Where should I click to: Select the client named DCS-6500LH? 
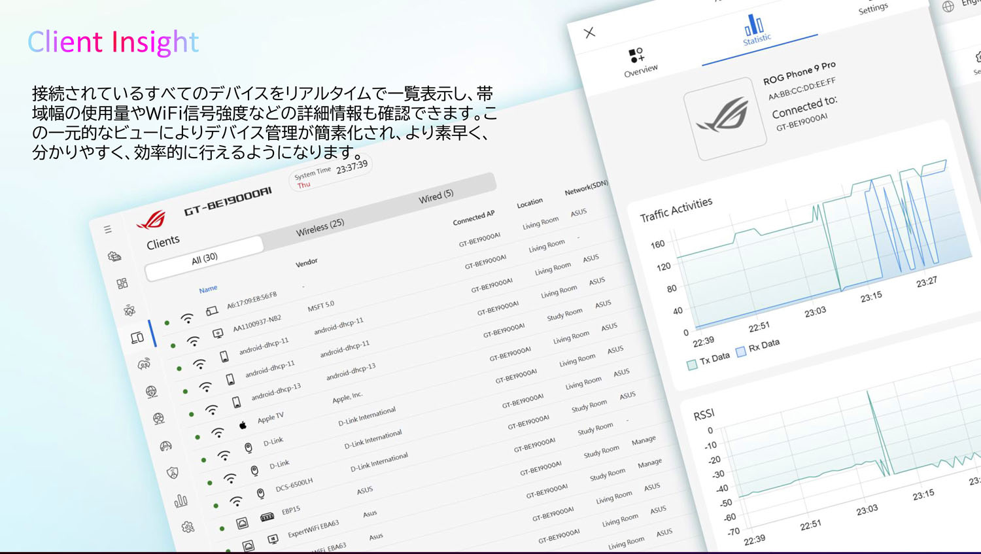pos(294,485)
